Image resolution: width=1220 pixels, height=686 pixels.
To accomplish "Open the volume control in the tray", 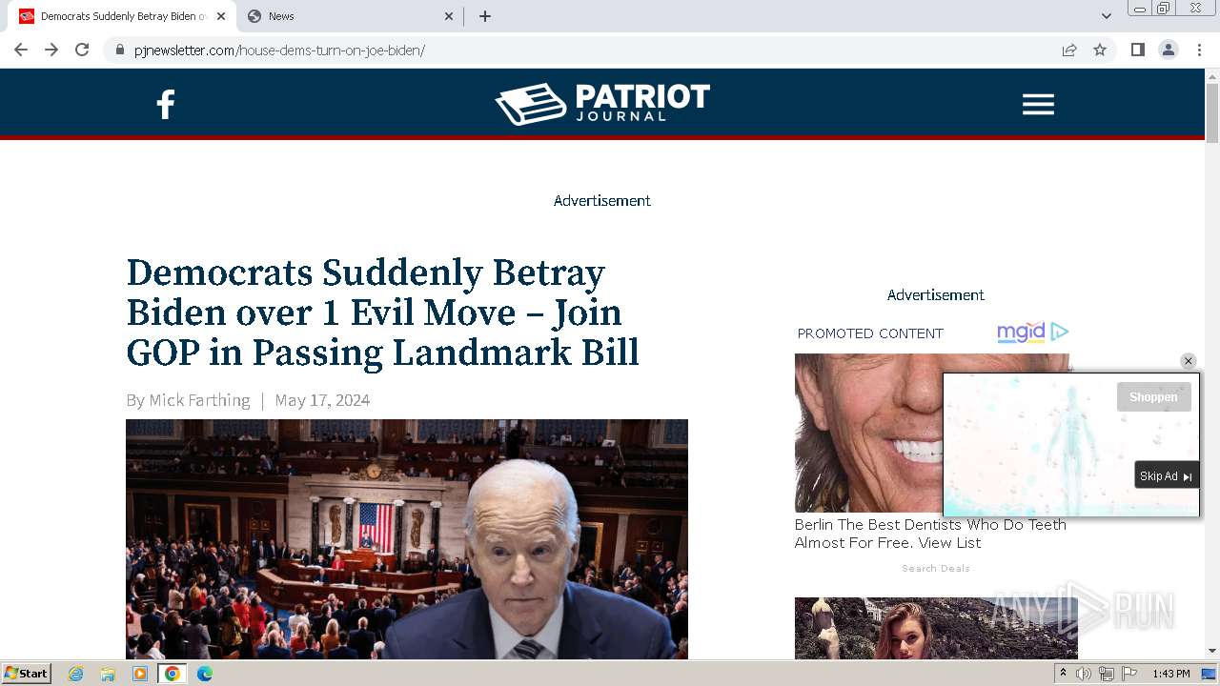I will [1084, 674].
